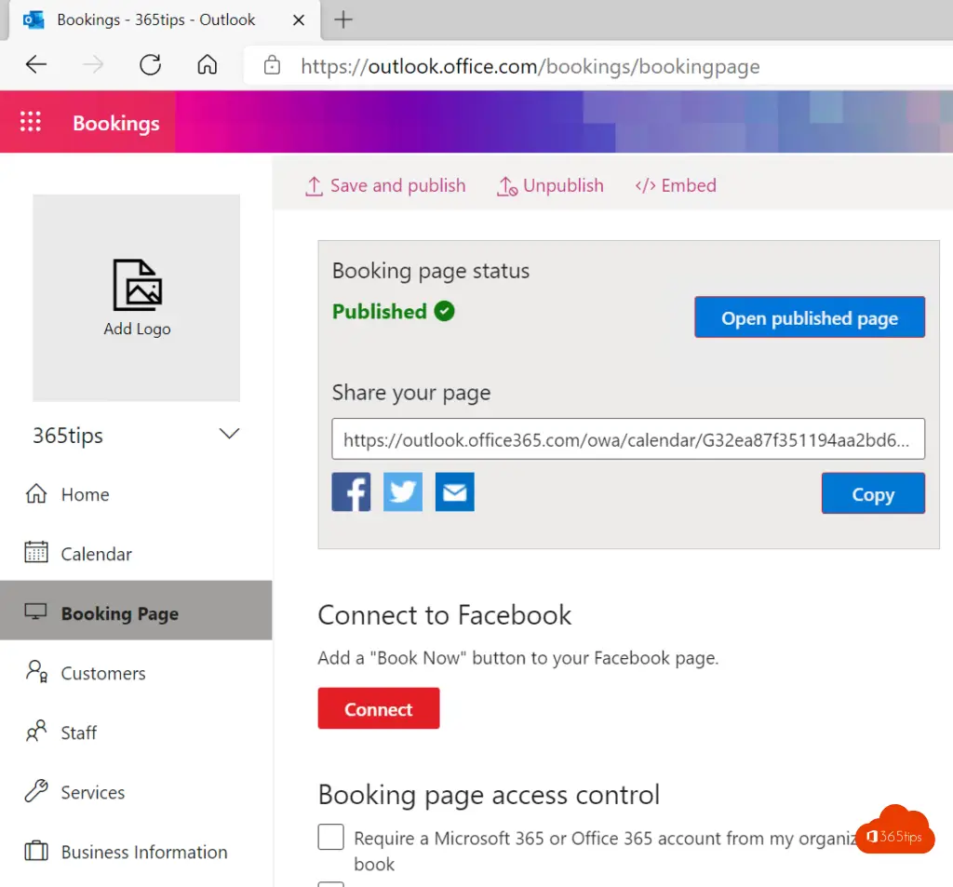Select Booking Page in the sidebar

[x=136, y=611]
